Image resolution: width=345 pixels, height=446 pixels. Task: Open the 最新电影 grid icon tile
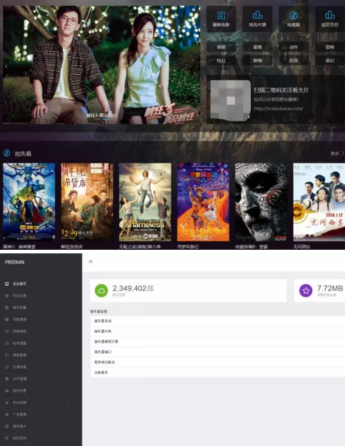point(221,19)
